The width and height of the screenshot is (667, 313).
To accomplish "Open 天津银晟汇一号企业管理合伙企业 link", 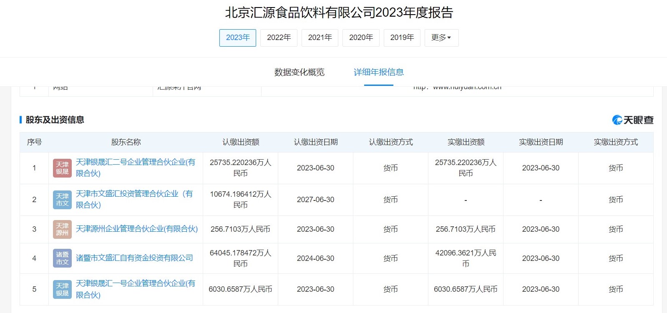I will 136,289.
